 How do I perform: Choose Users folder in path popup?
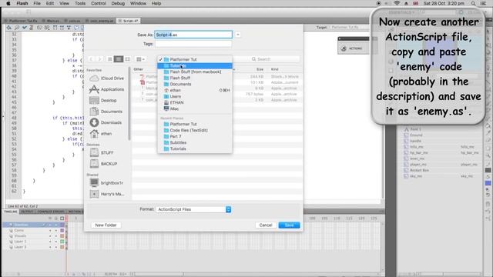click(195, 96)
